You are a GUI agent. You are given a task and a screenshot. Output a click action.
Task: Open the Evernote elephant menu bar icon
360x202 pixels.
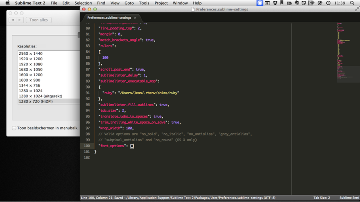point(297,3)
